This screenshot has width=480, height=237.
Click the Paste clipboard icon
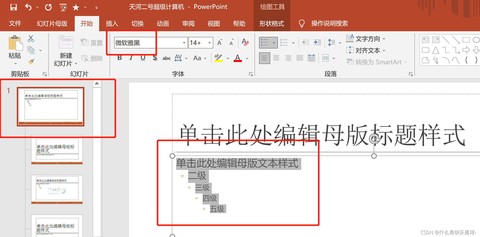coord(15,43)
